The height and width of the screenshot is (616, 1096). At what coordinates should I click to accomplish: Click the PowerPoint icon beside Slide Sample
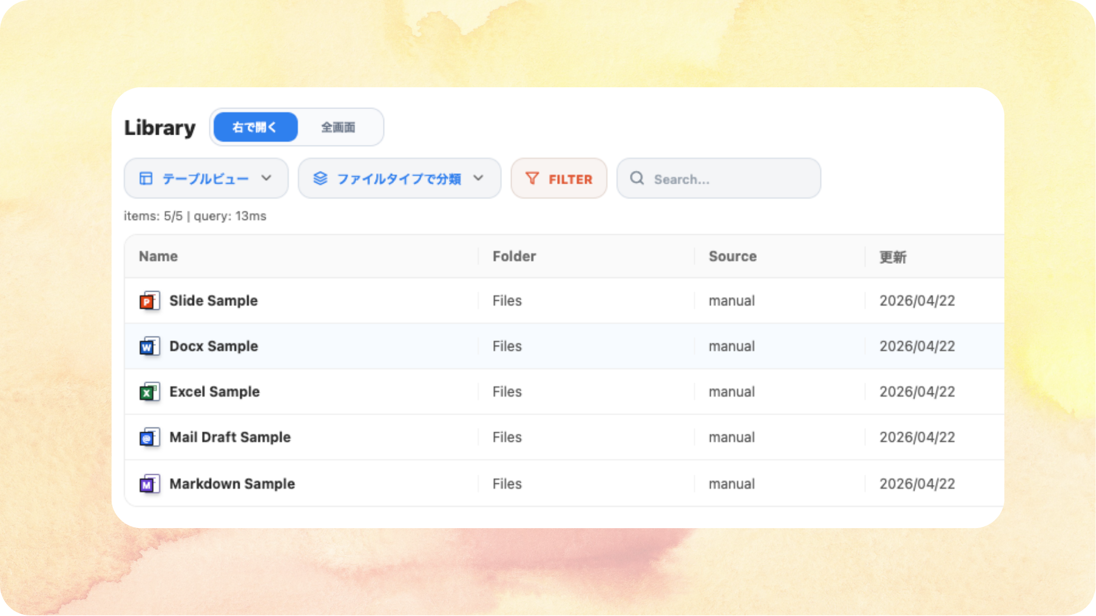(149, 301)
